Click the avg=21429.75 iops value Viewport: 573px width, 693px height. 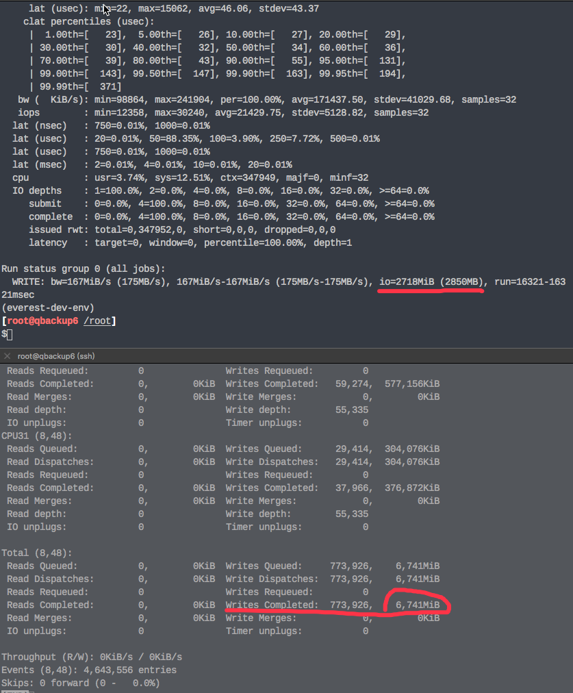(250, 113)
